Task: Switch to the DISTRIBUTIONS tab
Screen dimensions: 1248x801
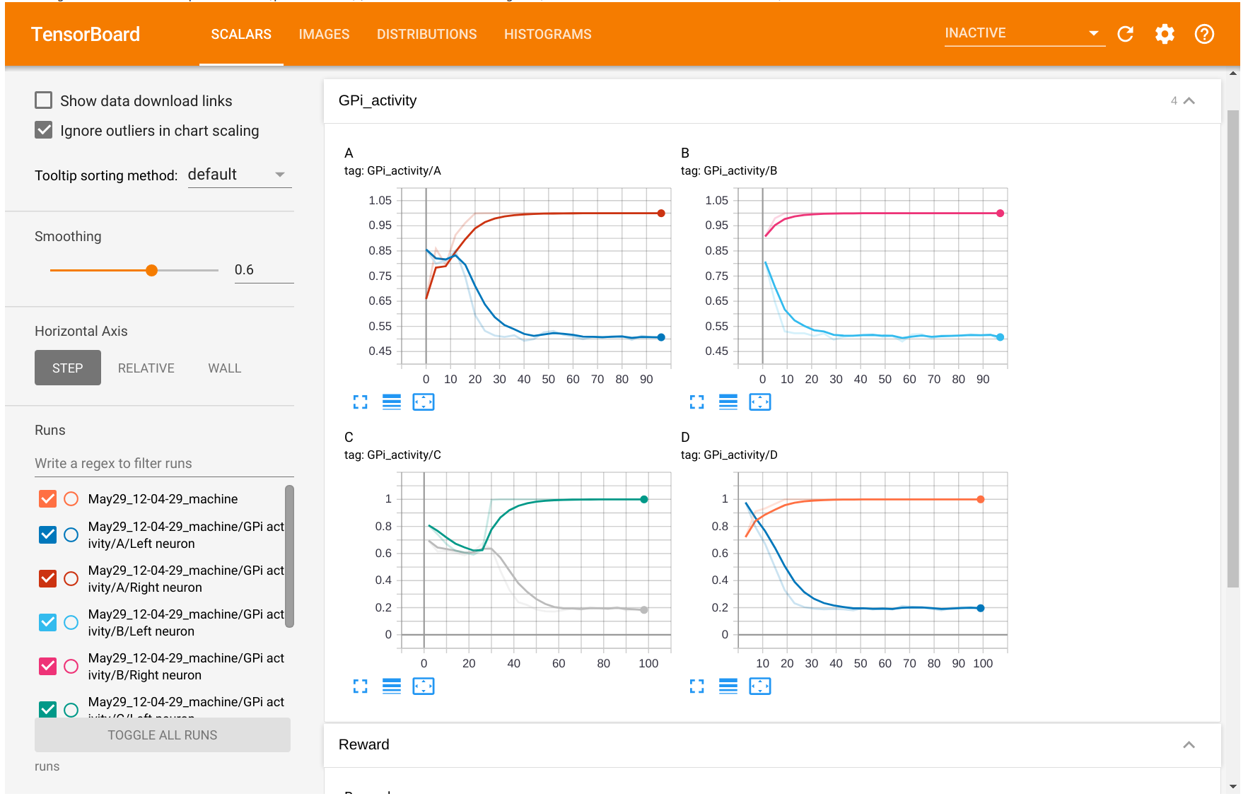Action: pyautogui.click(x=426, y=34)
